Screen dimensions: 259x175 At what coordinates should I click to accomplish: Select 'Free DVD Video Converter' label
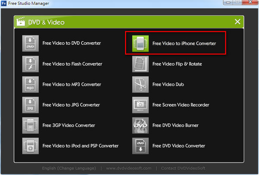click(x=179, y=146)
